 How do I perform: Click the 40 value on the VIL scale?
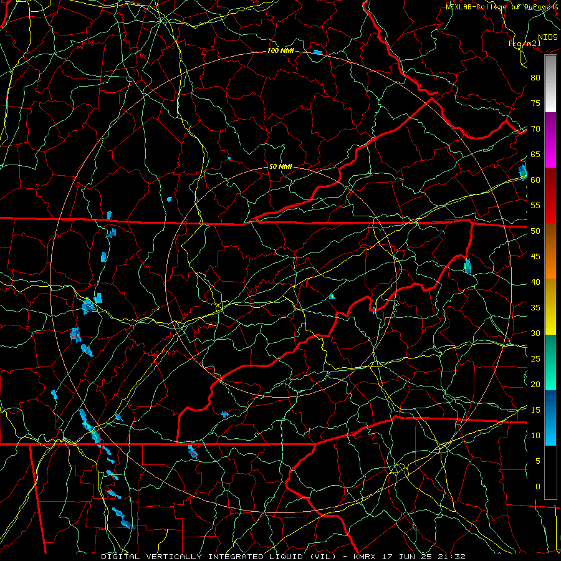535,282
